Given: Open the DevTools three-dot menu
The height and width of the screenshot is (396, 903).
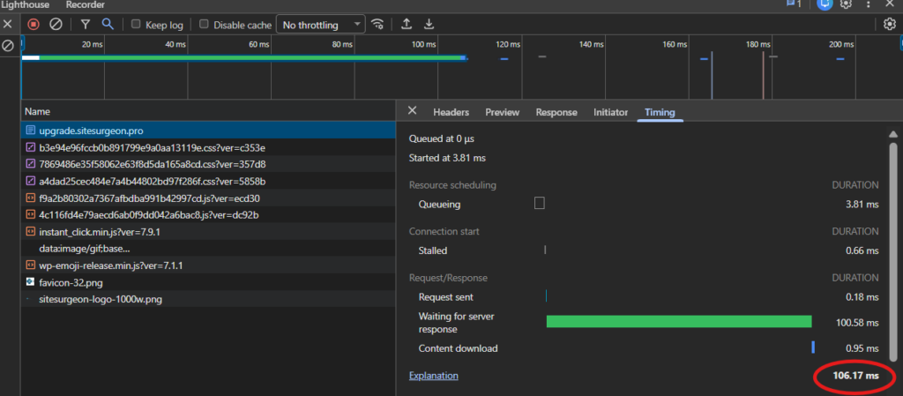Looking at the screenshot, I should [x=869, y=4].
